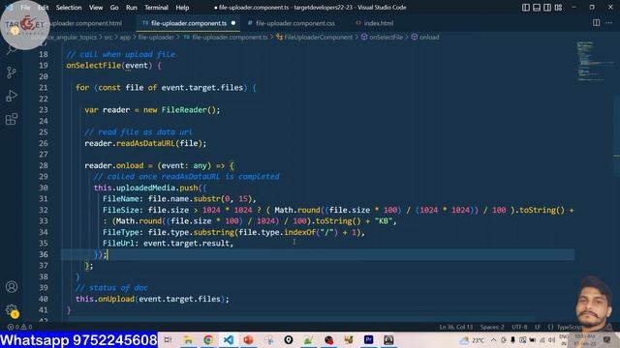This screenshot has width=620, height=348.
Task: Click the VS Code taskbar icon
Action: coord(229,339)
